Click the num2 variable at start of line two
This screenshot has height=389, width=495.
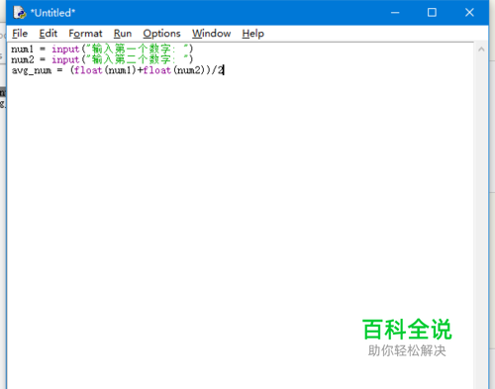23,59
